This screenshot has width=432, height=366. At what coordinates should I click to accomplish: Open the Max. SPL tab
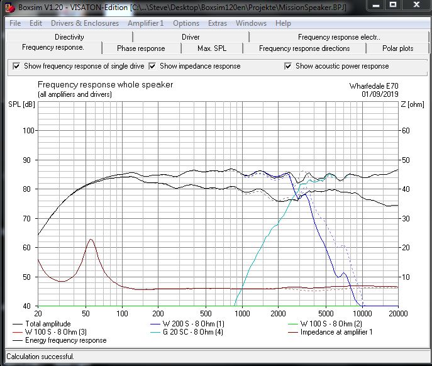(212, 48)
